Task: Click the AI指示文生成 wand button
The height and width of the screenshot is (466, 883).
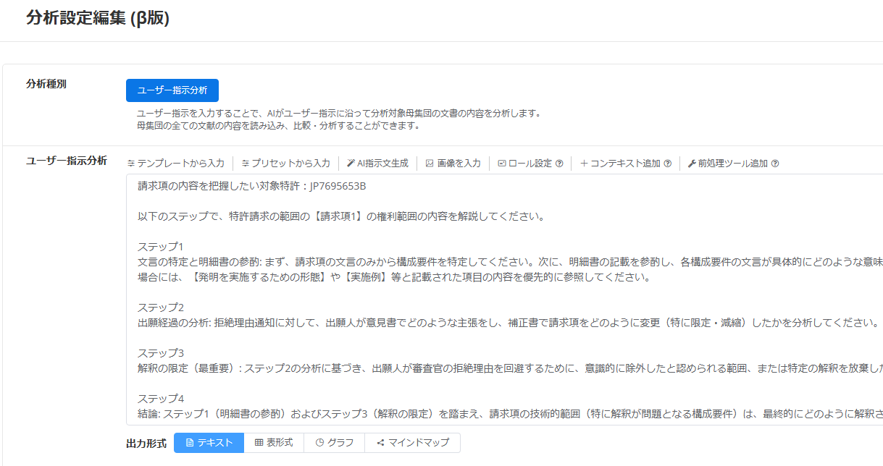Action: 377,164
